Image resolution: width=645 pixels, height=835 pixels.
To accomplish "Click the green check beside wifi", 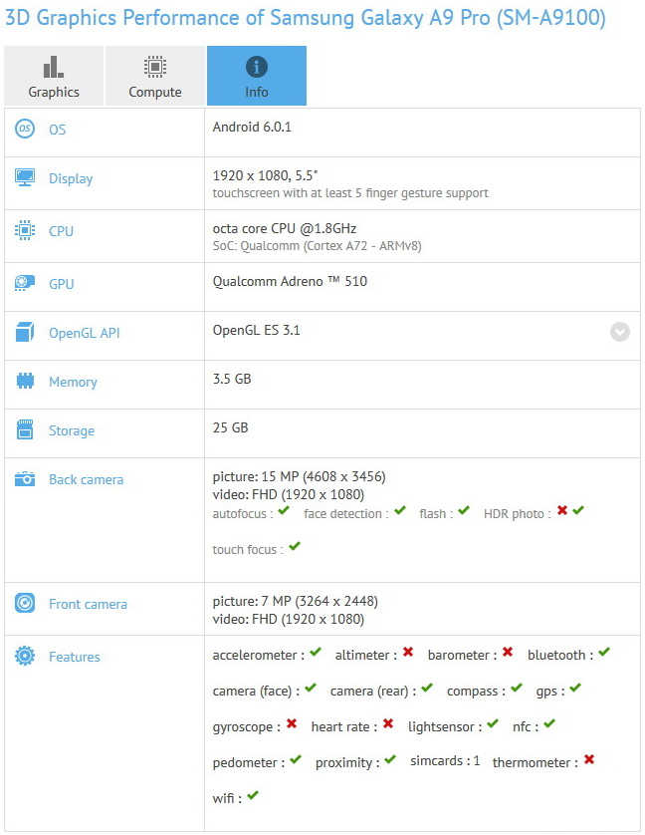I will (x=253, y=796).
